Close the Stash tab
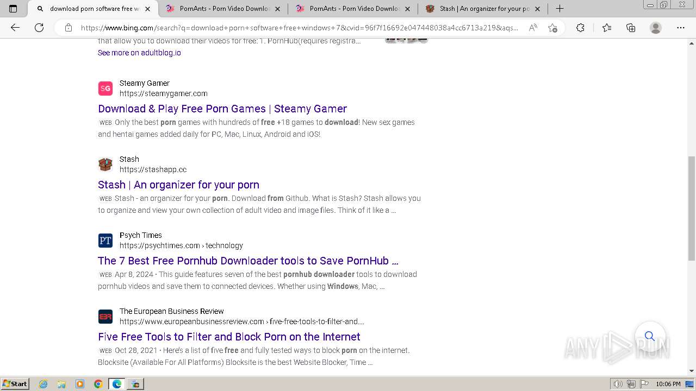Image resolution: width=696 pixels, height=391 pixels. 537,9
